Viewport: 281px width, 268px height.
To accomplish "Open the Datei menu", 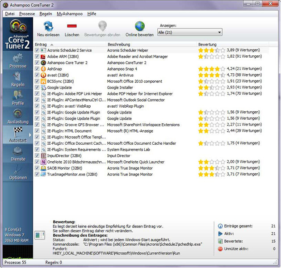I will pos(10,14).
